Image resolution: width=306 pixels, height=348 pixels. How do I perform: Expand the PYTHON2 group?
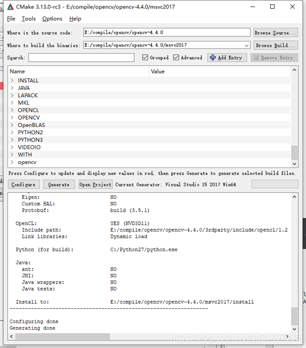pos(12,132)
